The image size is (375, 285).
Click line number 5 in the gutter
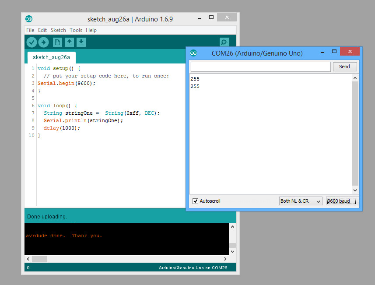(x=33, y=98)
